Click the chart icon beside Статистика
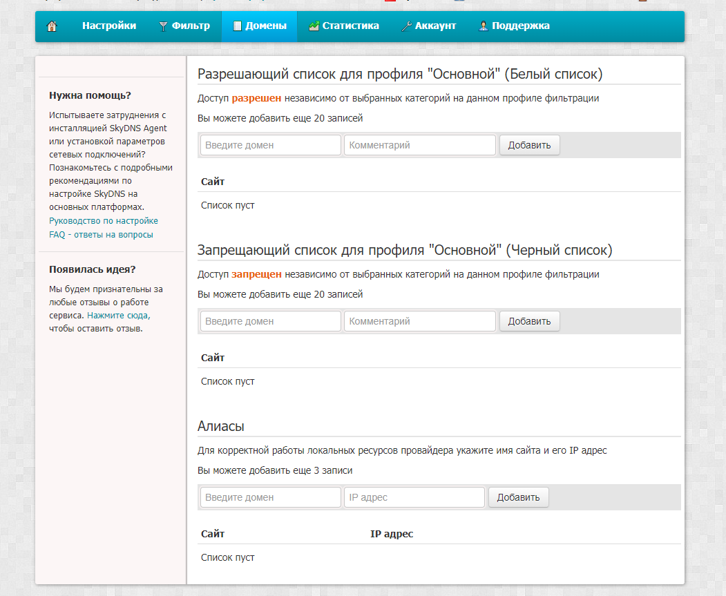 click(314, 26)
